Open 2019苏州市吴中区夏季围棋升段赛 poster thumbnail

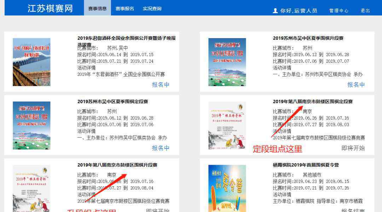tap(227, 62)
